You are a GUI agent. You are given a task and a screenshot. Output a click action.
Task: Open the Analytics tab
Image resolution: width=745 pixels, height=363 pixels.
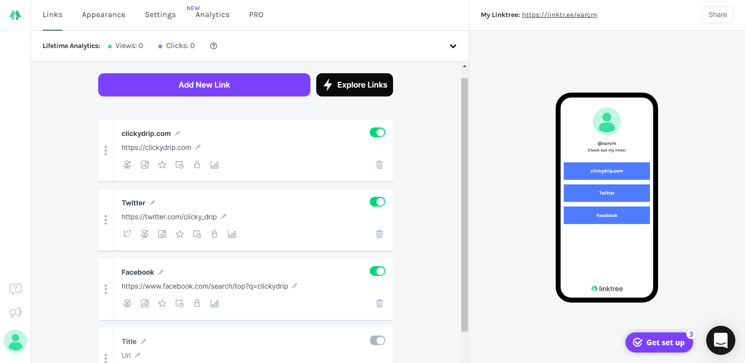pos(212,15)
